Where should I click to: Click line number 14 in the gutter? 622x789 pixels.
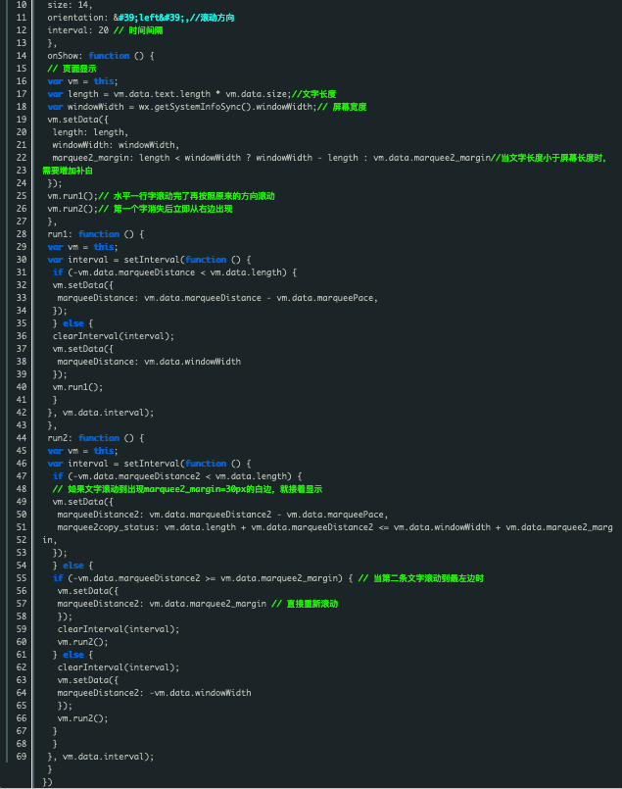22,56
